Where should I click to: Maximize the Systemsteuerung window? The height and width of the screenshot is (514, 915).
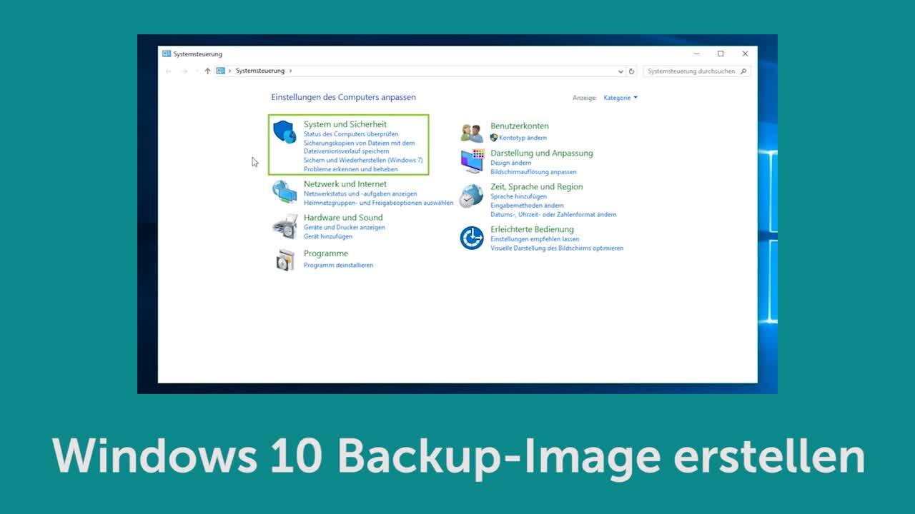(x=721, y=54)
